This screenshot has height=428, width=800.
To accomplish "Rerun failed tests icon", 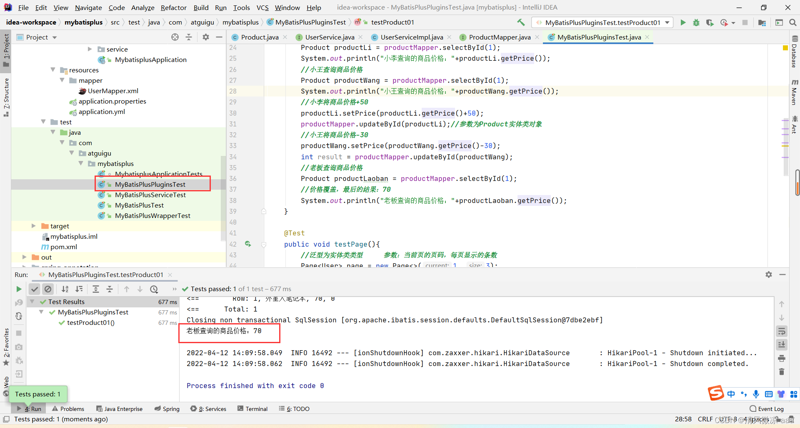I will (19, 302).
